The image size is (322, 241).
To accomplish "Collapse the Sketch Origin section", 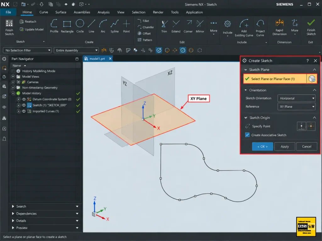I will pyautogui.click(x=314, y=118).
